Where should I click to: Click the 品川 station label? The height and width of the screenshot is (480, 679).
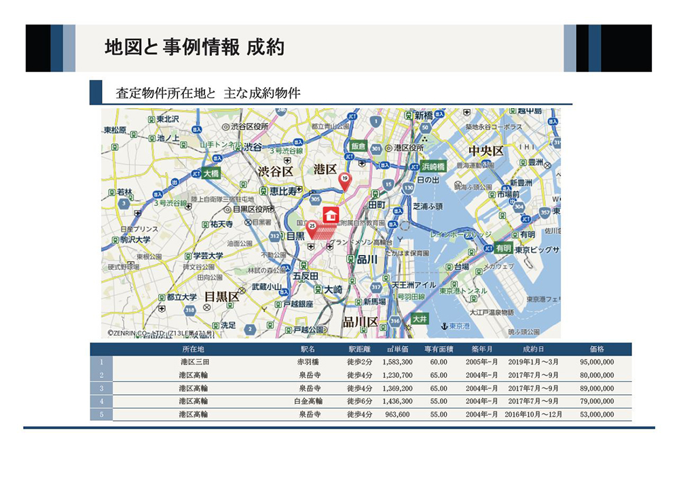pos(367,259)
